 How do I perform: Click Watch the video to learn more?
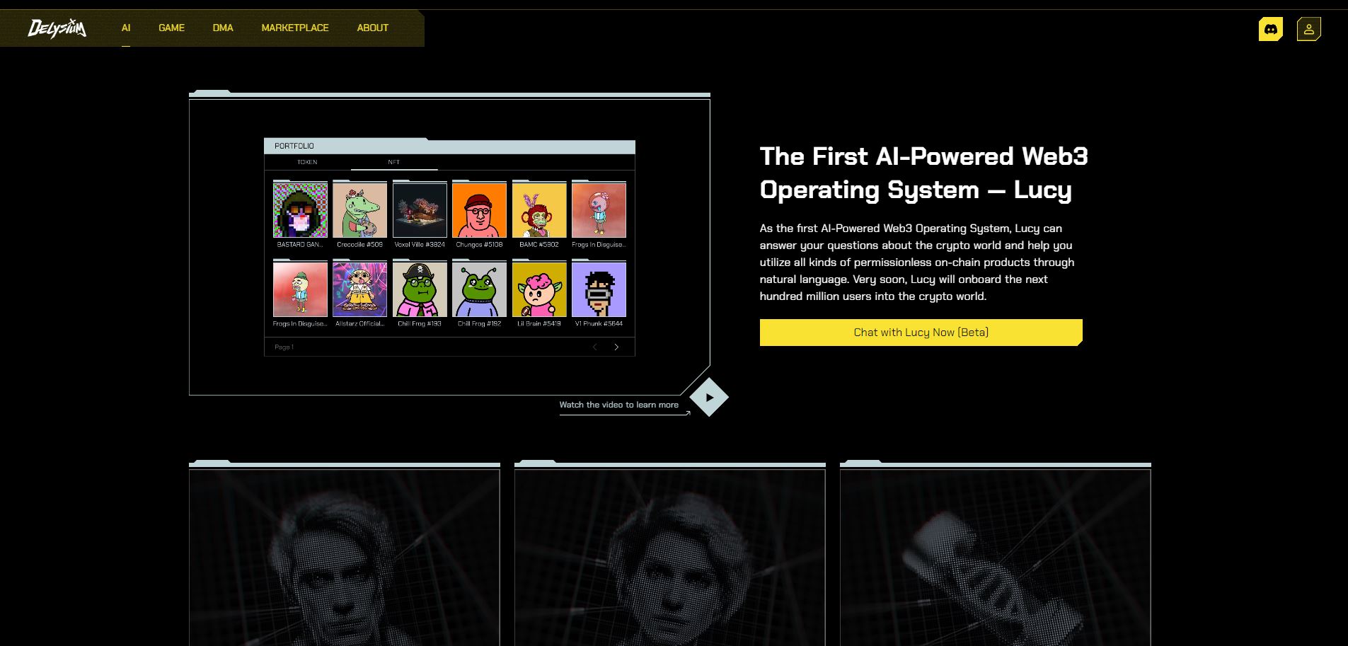click(x=619, y=405)
